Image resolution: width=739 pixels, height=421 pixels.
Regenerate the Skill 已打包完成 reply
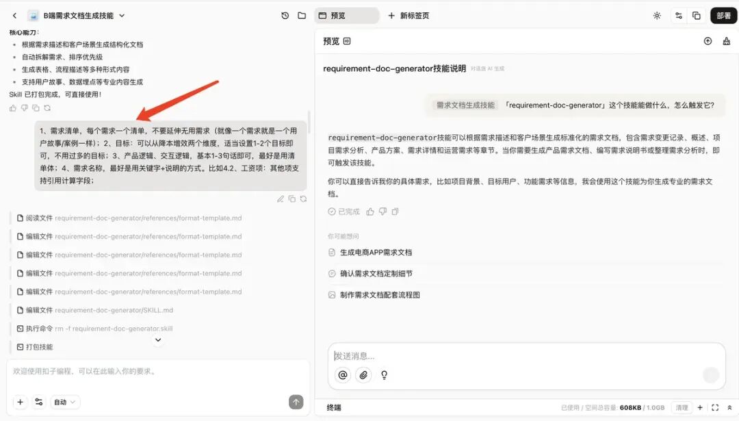click(x=47, y=108)
